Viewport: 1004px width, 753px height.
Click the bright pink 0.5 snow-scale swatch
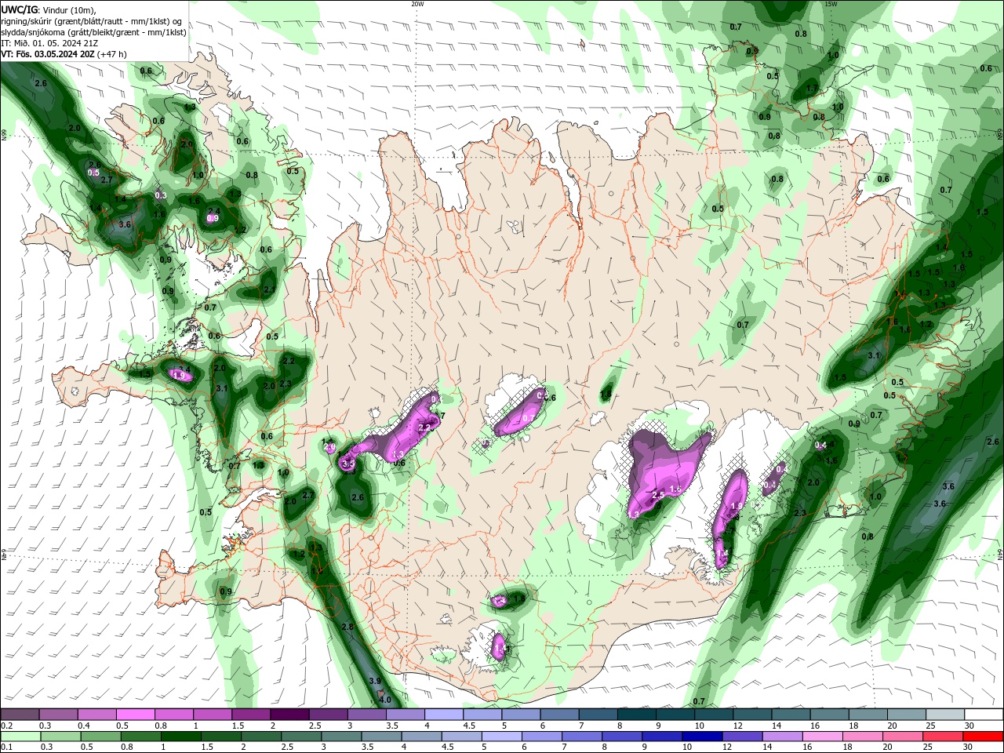click(x=135, y=715)
